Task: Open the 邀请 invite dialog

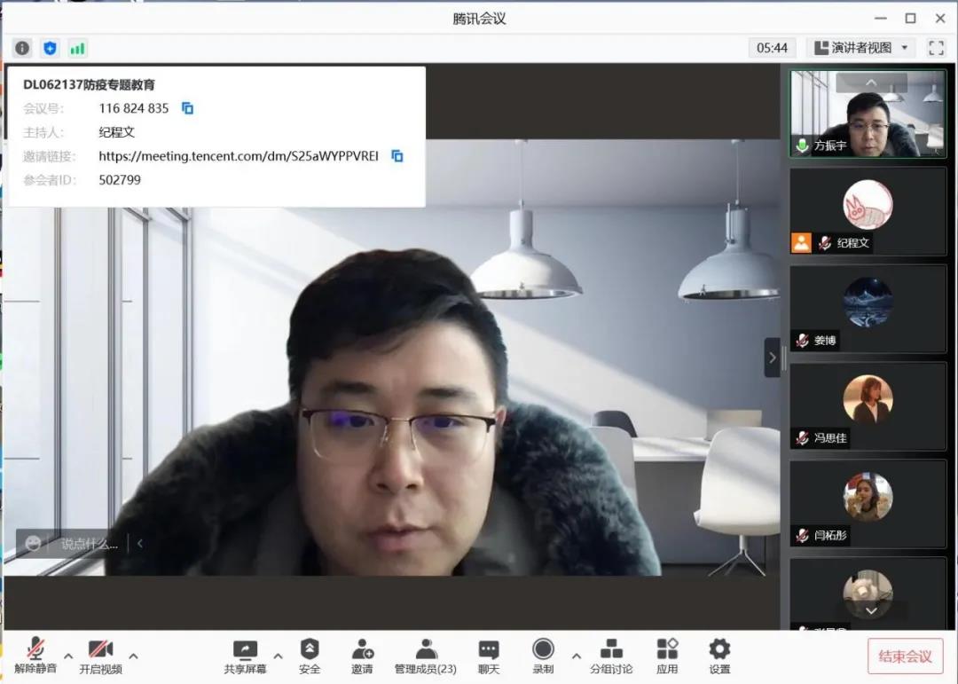Action: click(x=362, y=656)
